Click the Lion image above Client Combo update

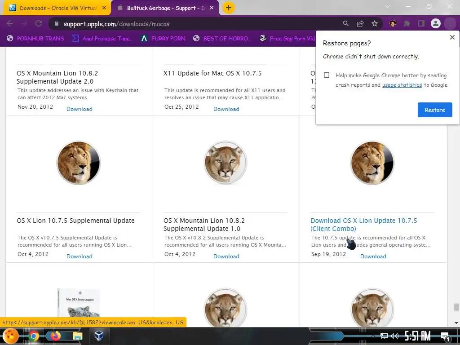tap(372, 163)
